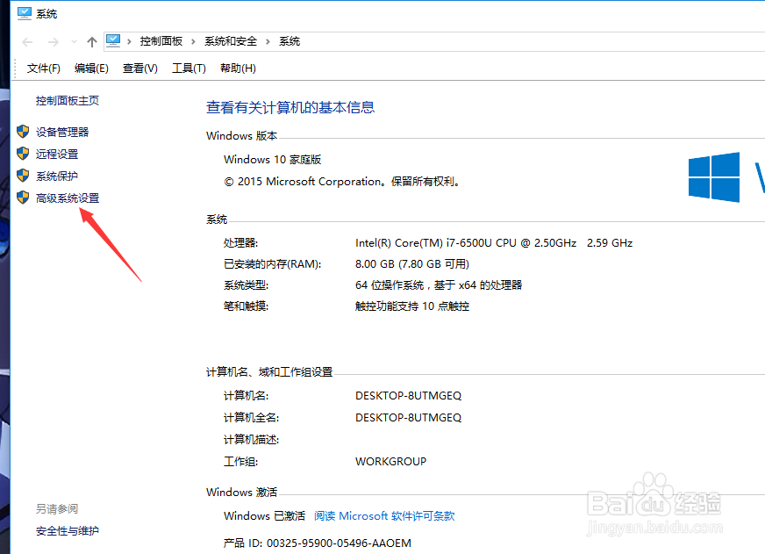Click the system window title icon

pos(24,13)
